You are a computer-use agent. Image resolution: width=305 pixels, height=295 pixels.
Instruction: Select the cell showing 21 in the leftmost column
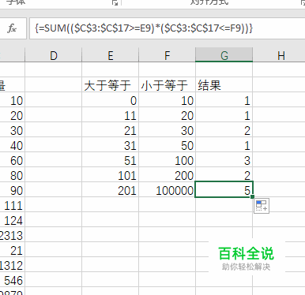tap(13, 250)
